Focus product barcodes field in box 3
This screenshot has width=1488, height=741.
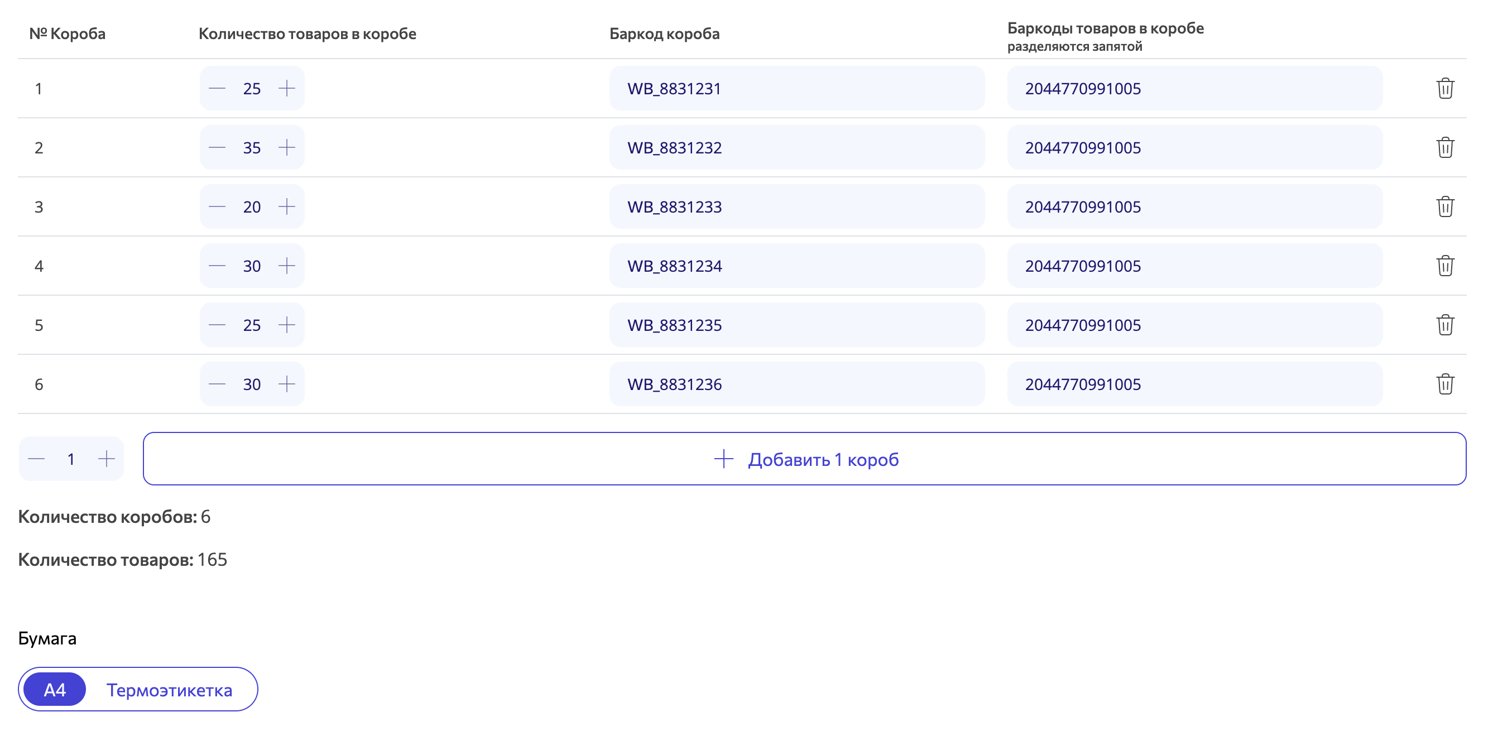tap(1194, 207)
